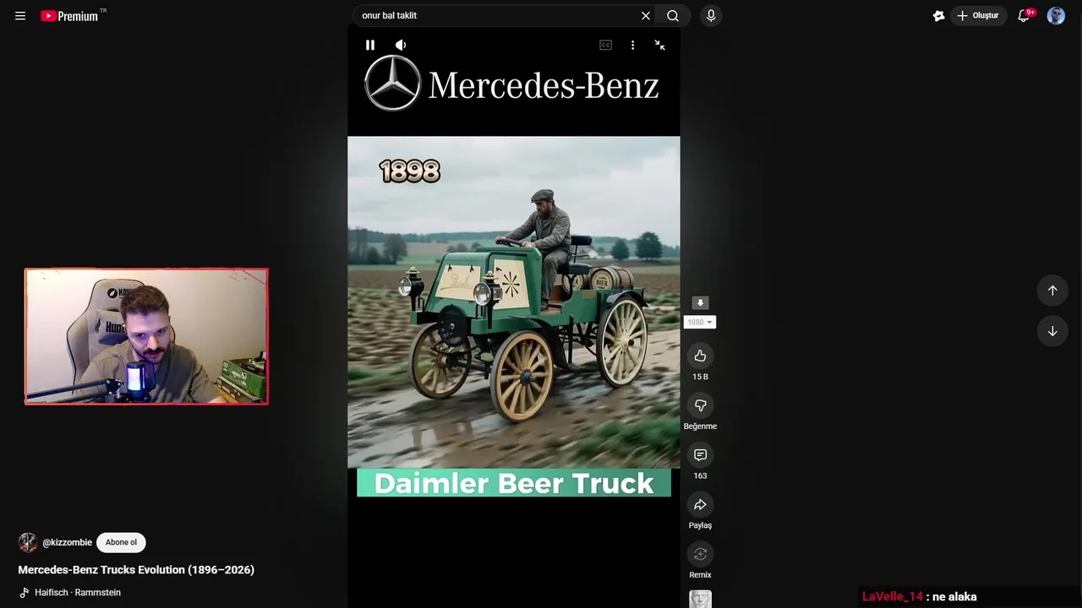The image size is (1082, 608).
Task: Open the 1080 quality dropdown
Action: tap(700, 322)
